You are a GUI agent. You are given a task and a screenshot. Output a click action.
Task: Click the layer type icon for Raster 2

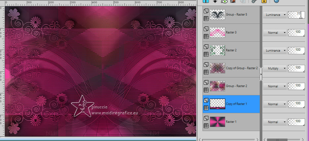coord(206,47)
